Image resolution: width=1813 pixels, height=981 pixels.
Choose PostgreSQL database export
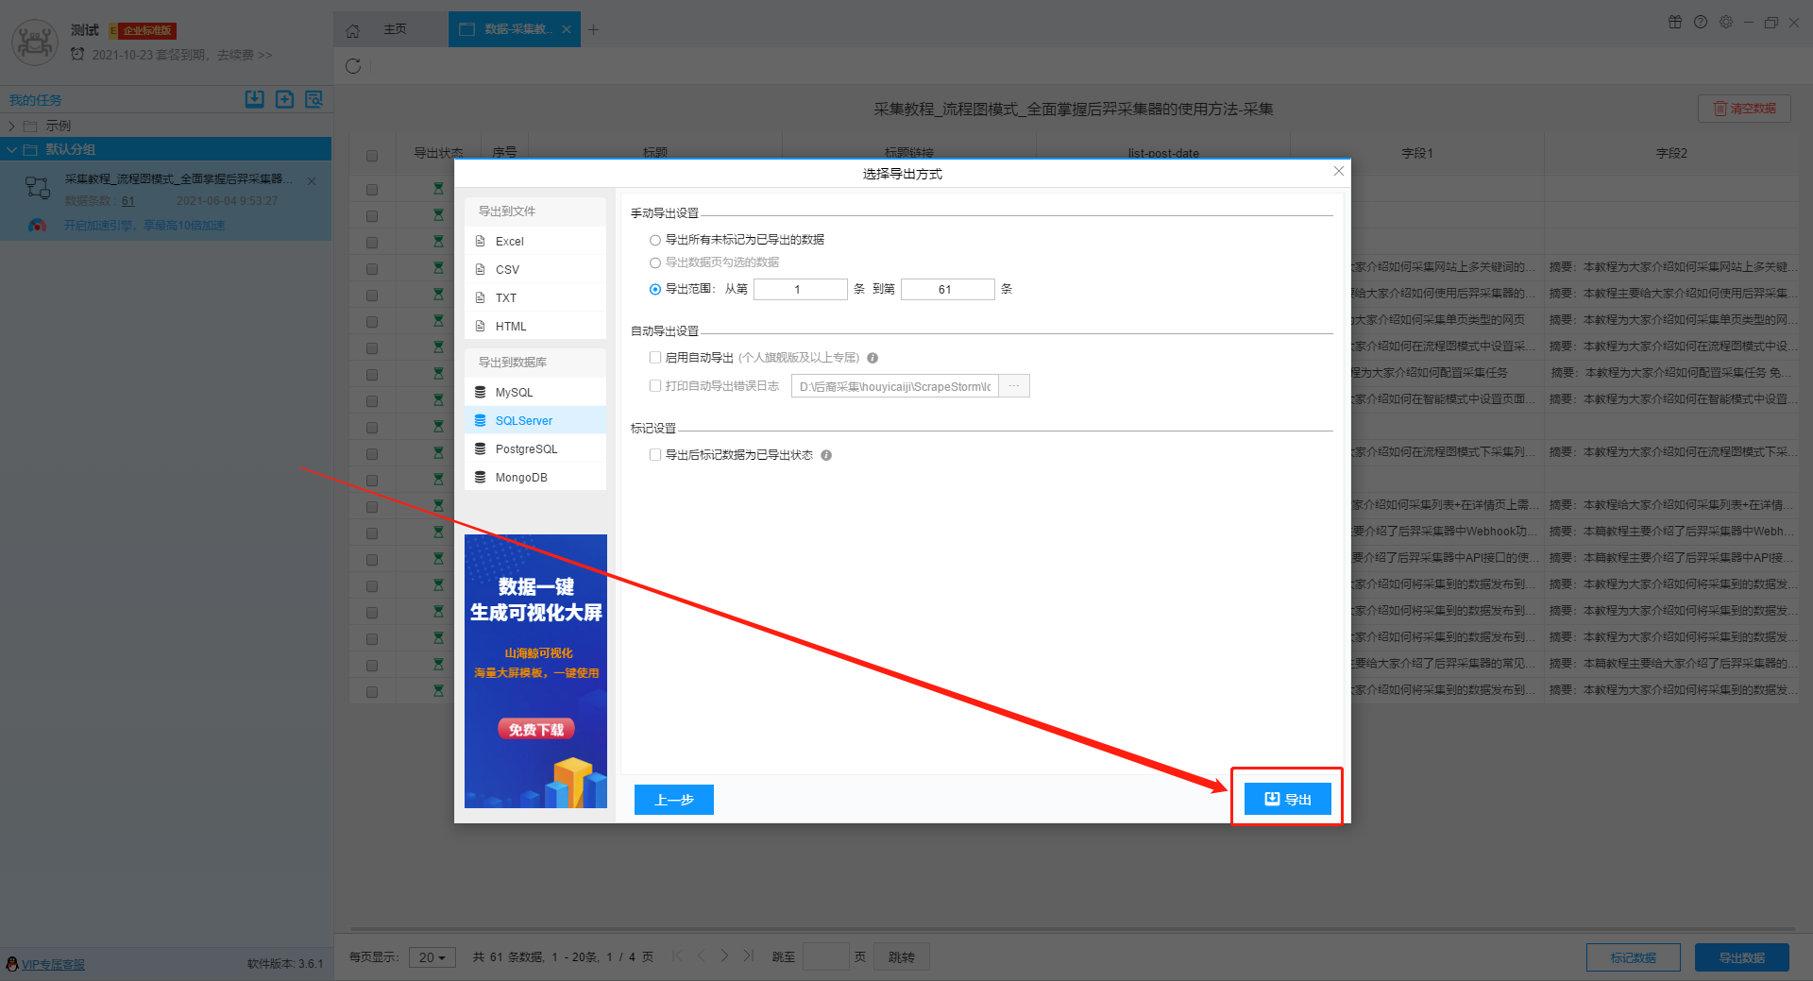point(535,448)
